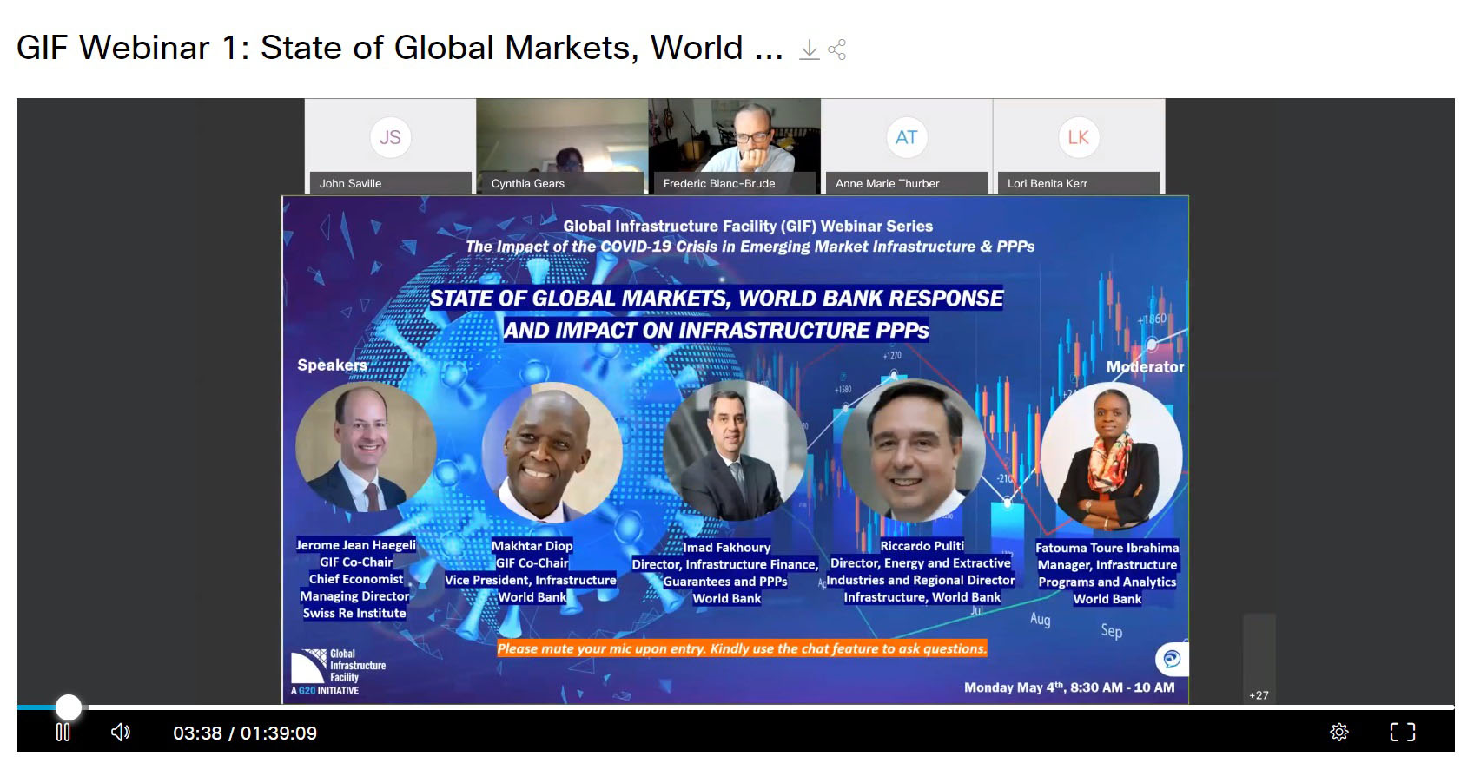Enter fullscreen mode

coord(1403,732)
